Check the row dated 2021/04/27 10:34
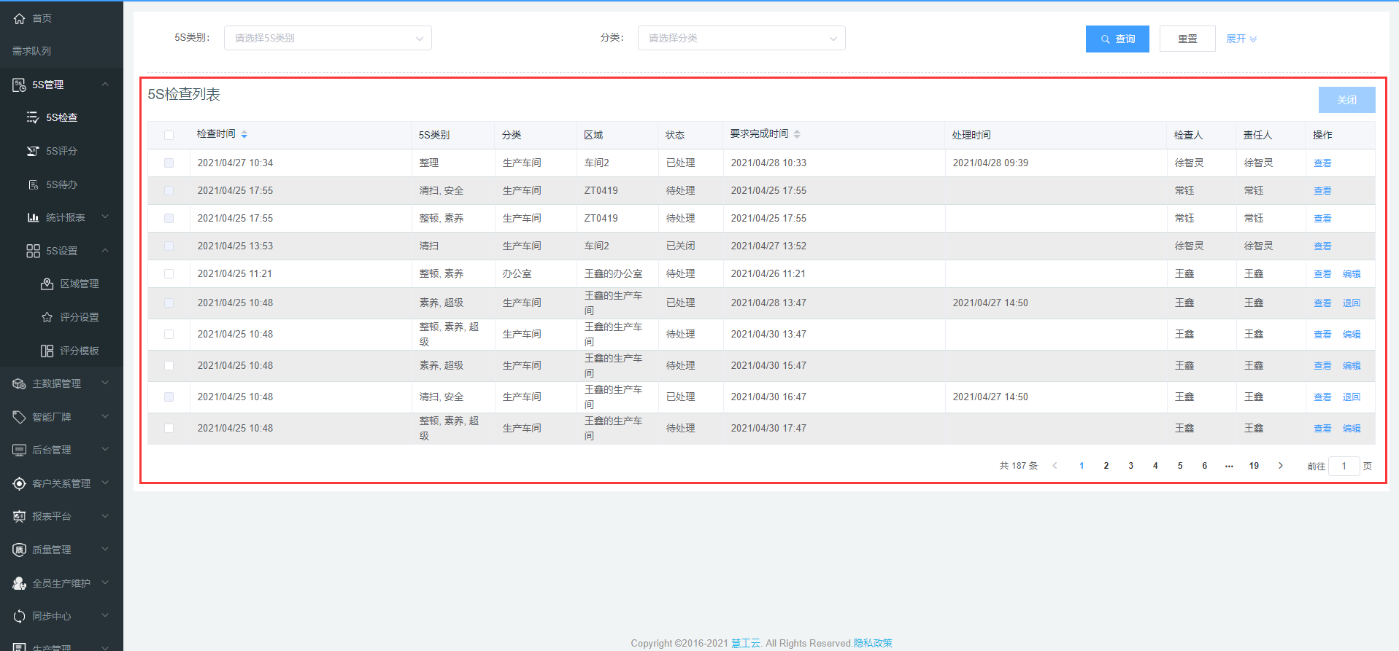Screen dimensions: 1399x651 pos(169,163)
